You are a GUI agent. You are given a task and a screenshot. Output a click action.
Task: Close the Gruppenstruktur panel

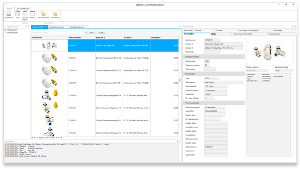coord(28,27)
